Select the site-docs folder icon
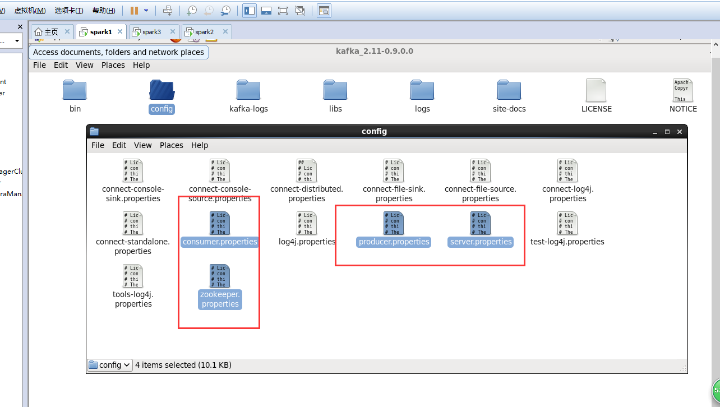This screenshot has width=720, height=407. 509,90
